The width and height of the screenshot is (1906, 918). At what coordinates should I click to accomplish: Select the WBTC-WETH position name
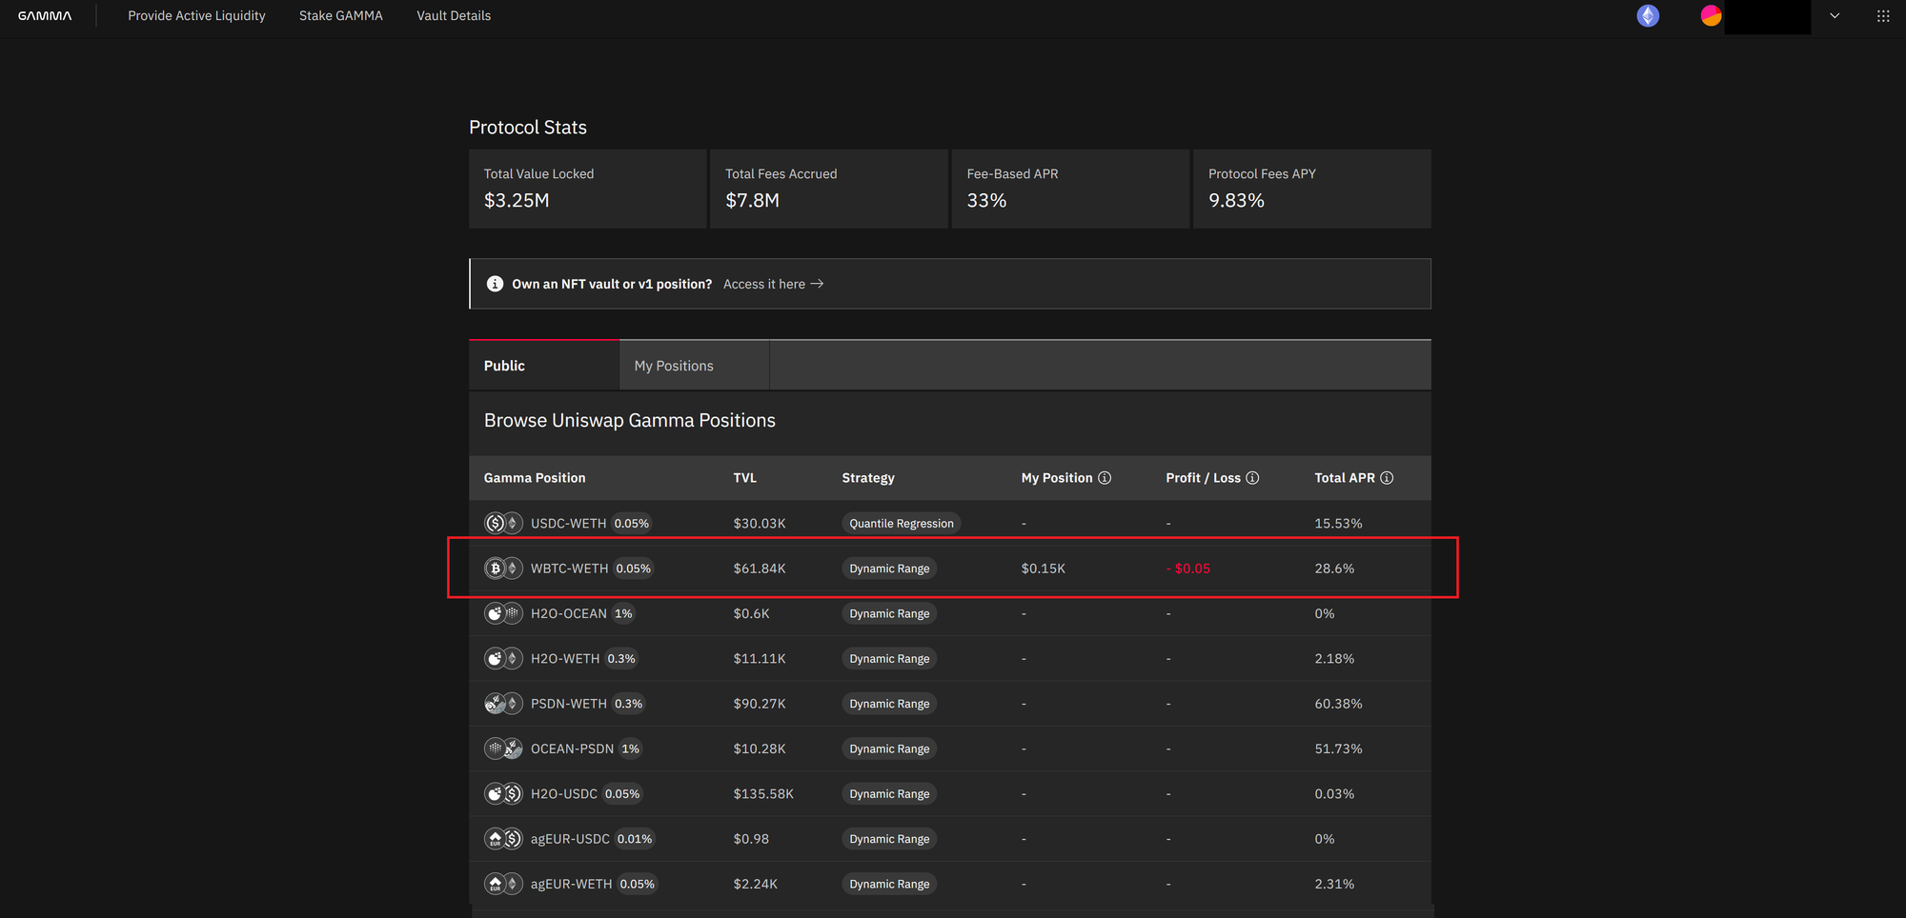[x=569, y=569]
